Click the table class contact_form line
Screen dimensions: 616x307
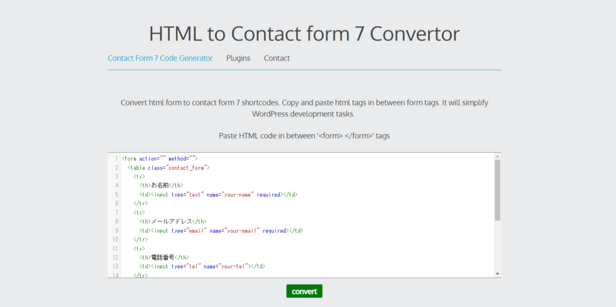click(168, 168)
